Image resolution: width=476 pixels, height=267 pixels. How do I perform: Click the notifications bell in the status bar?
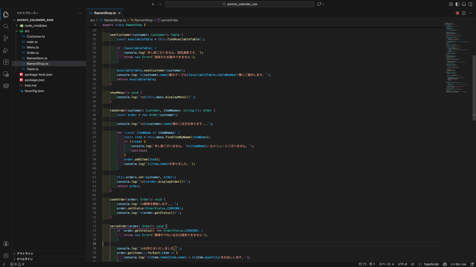coord(471,264)
